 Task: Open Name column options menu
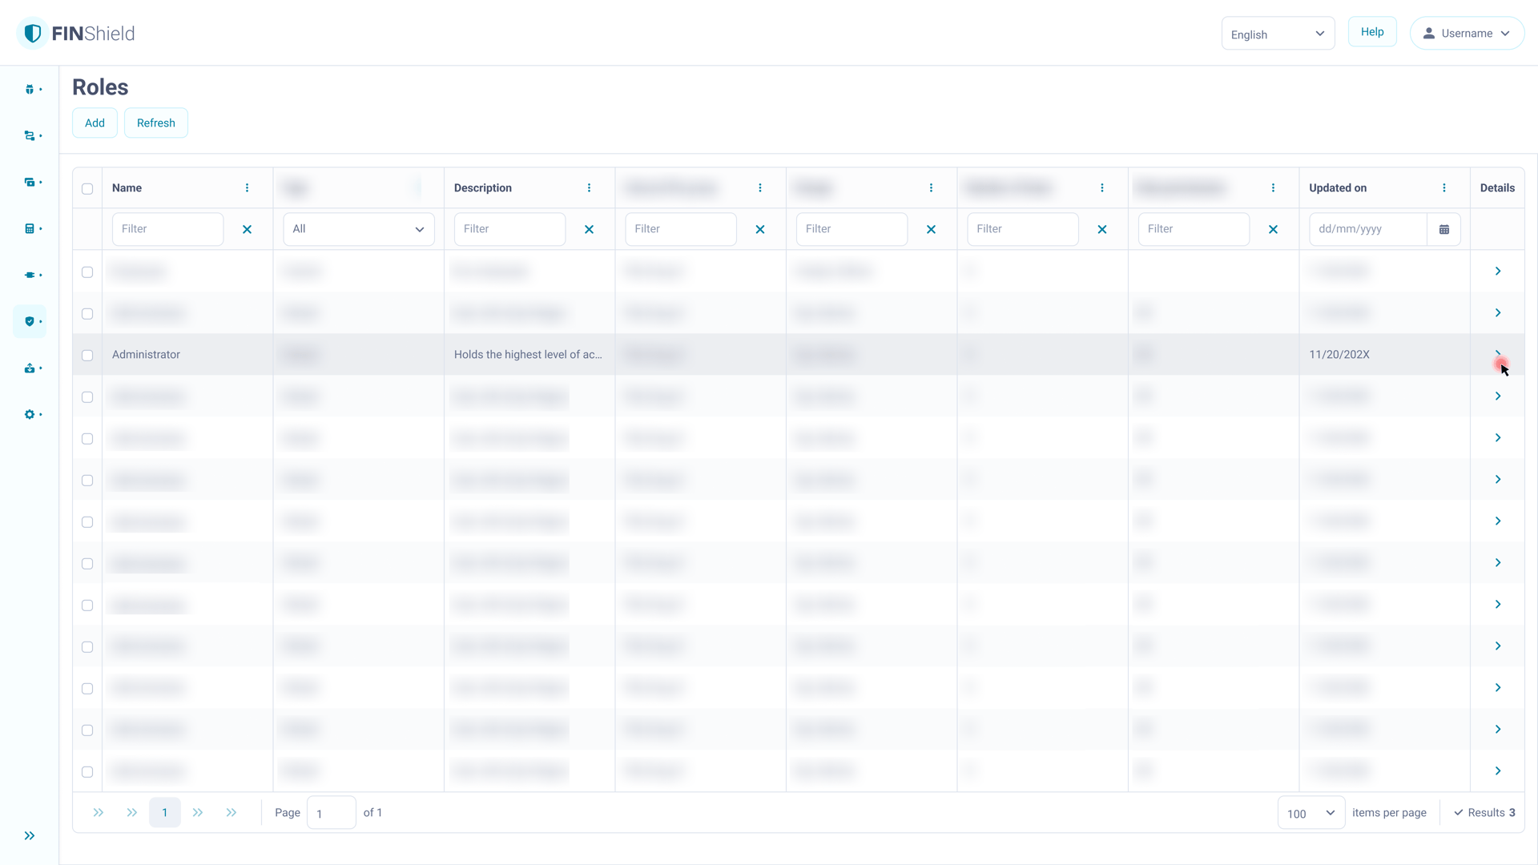(247, 188)
